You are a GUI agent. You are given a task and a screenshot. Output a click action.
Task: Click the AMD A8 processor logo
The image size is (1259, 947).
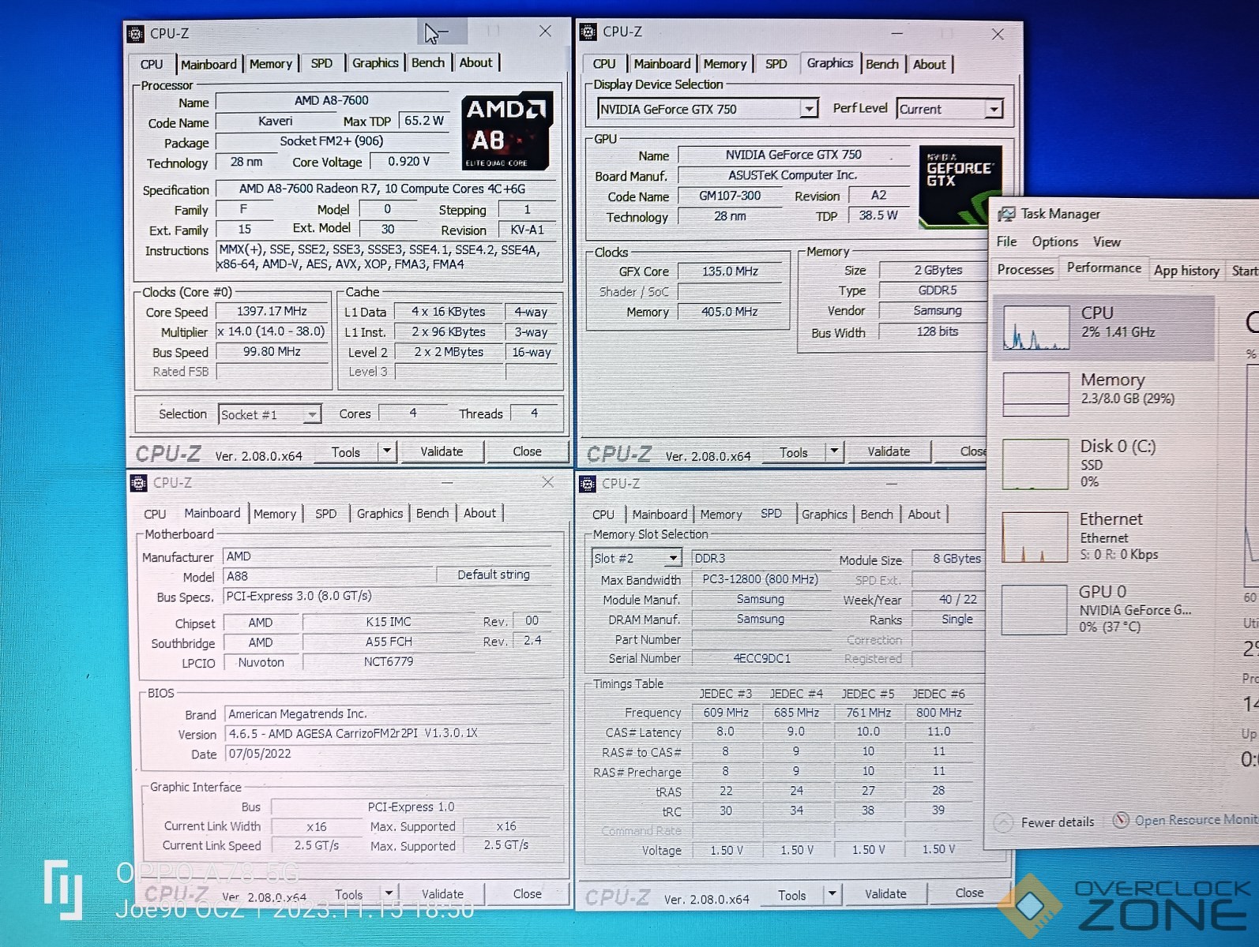[x=507, y=131]
